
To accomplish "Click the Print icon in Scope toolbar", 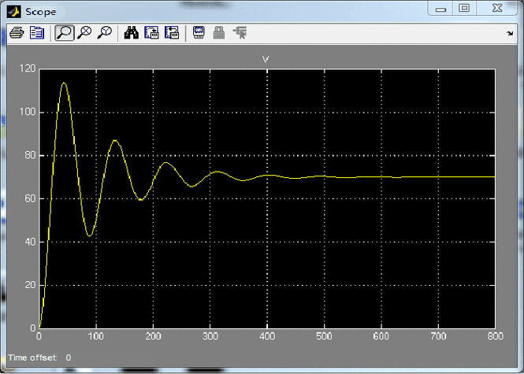I will pyautogui.click(x=17, y=33).
